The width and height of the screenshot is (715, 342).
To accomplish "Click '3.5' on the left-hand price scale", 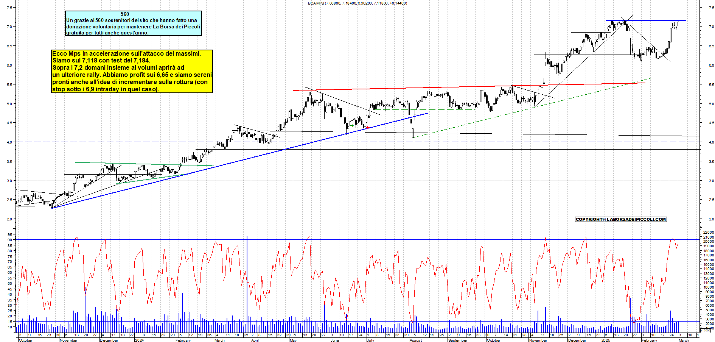I will tap(9, 161).
